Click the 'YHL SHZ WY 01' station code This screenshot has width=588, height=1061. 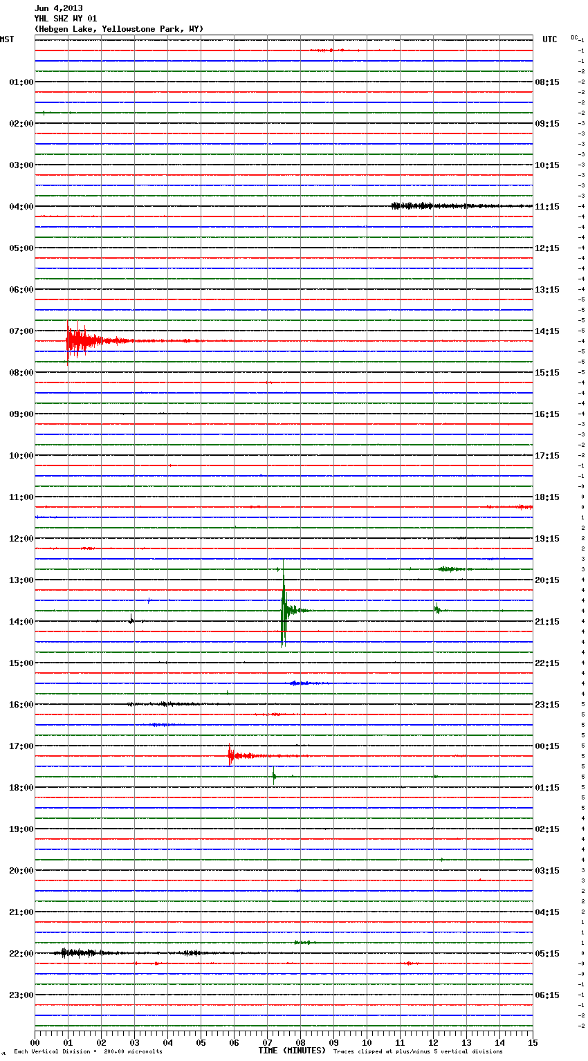coord(66,19)
